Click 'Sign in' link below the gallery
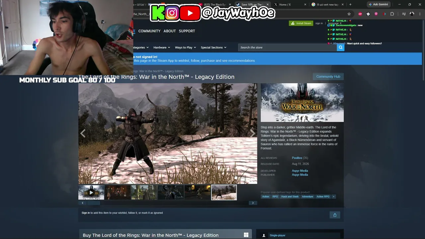Screen dimensions: 425x239 (86, 213)
